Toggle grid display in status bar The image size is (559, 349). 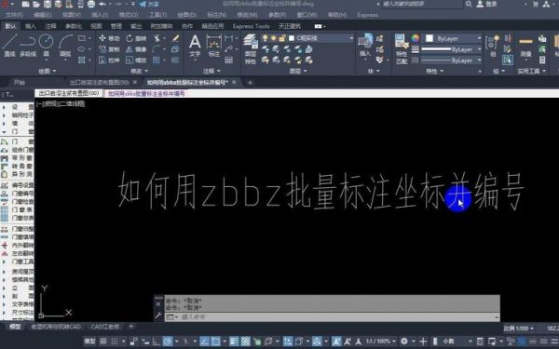click(x=103, y=342)
